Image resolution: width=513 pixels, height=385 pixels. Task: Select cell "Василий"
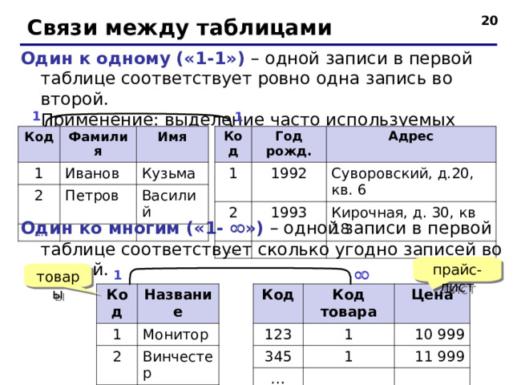pos(172,204)
